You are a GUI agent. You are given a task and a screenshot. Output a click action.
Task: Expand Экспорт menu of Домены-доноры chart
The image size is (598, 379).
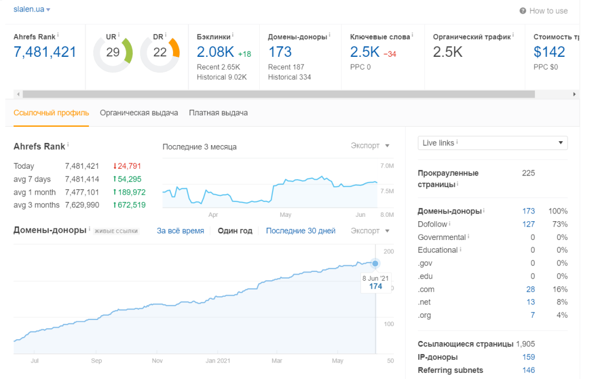[x=370, y=231]
